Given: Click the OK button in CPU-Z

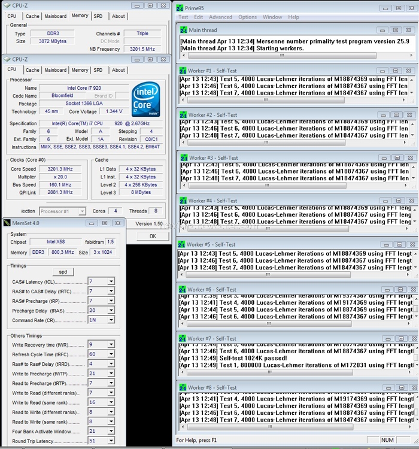Looking at the screenshot, I should [153, 236].
